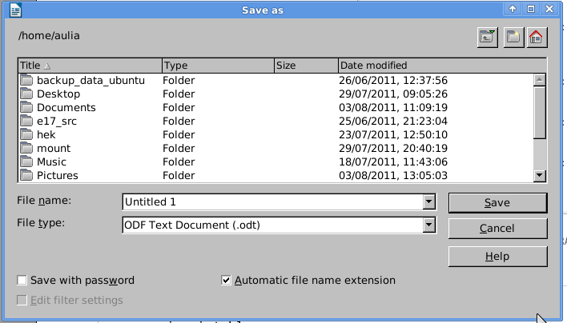
Task: Select the backup_data_ubuntu row name
Action: click(x=90, y=80)
